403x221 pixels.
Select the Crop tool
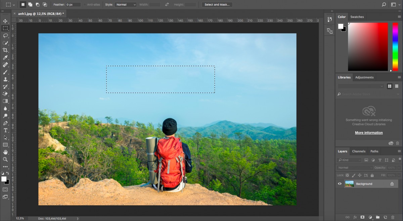coord(5,50)
